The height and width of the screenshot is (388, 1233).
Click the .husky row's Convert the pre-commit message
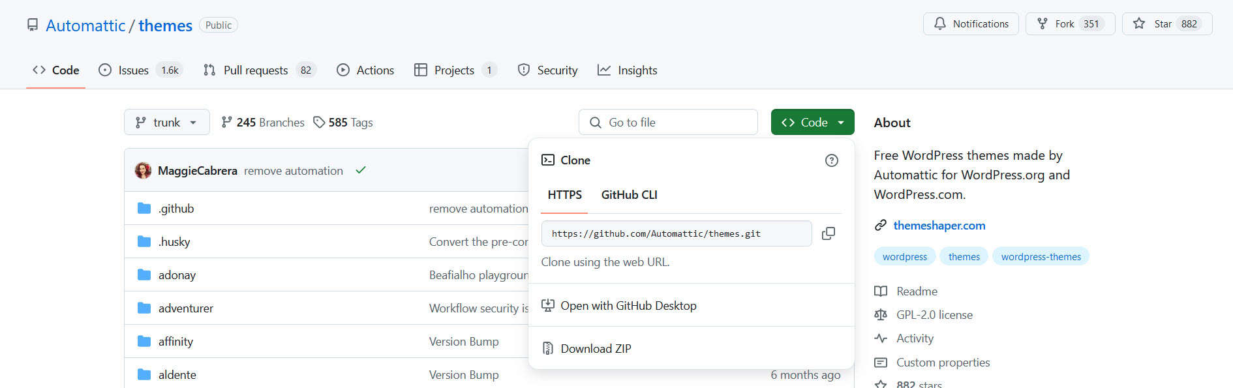479,241
